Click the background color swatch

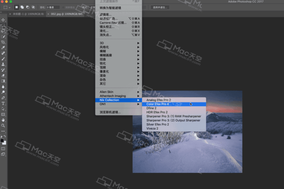tap(4, 143)
